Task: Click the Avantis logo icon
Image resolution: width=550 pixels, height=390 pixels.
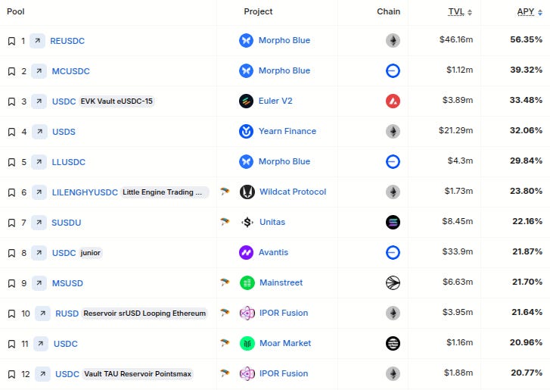Action: pyautogui.click(x=246, y=252)
